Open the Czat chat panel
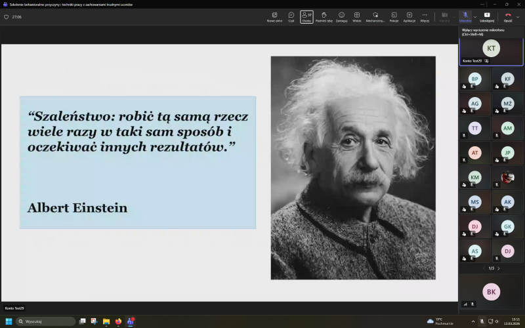Viewport: 525px width, 328px height. click(x=291, y=16)
